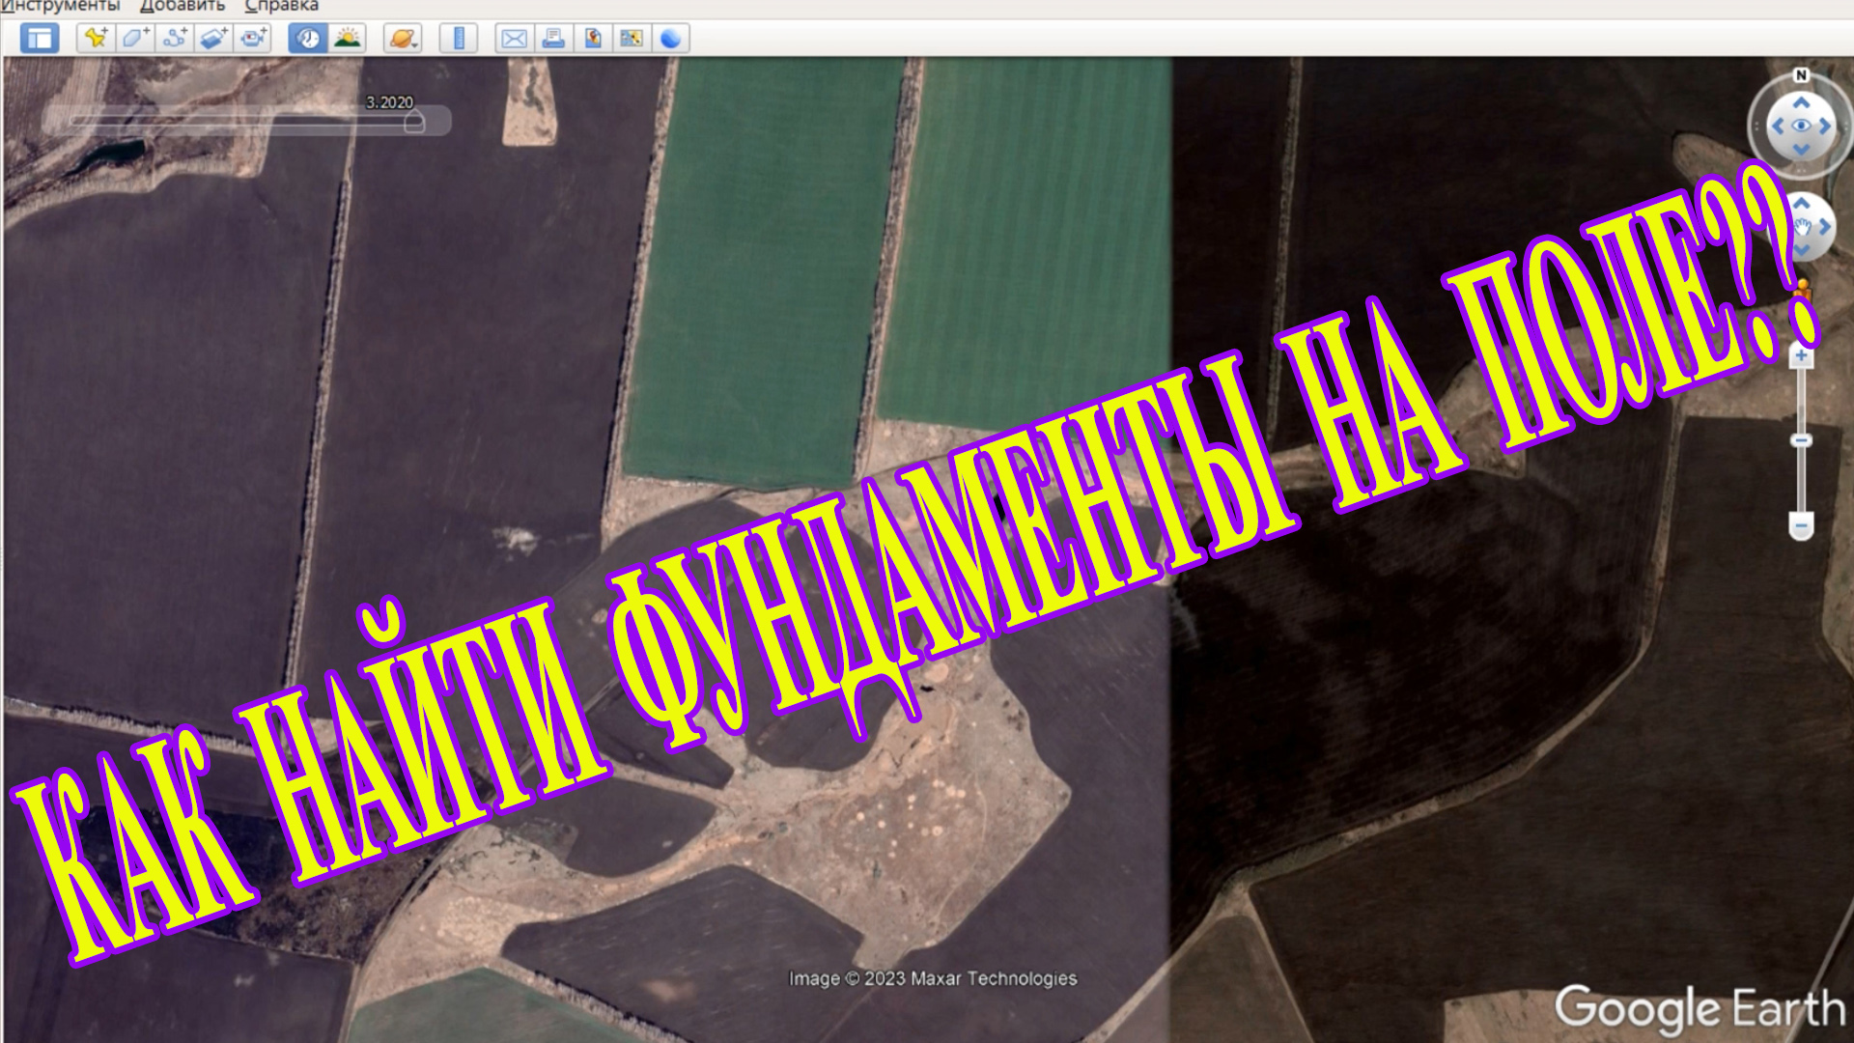Record a tour camera icon
Screen dimensions: 1854x1043
[253, 39]
